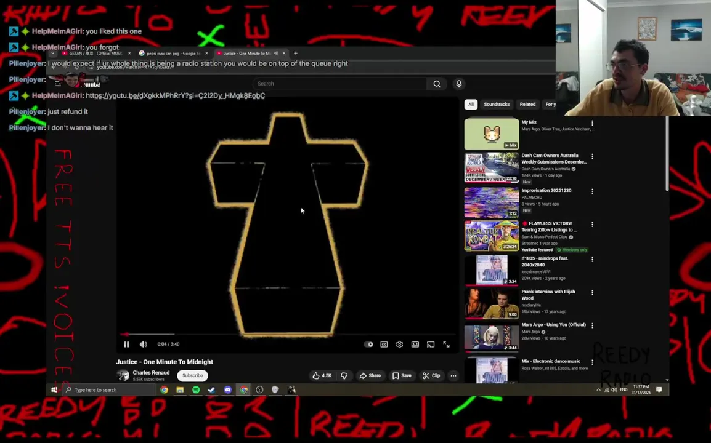
Task: Open My Mix thumbnail
Action: tap(492, 134)
